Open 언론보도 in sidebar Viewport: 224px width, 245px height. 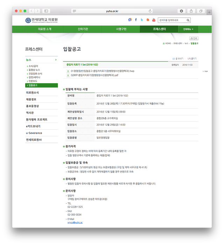[x=33, y=81]
